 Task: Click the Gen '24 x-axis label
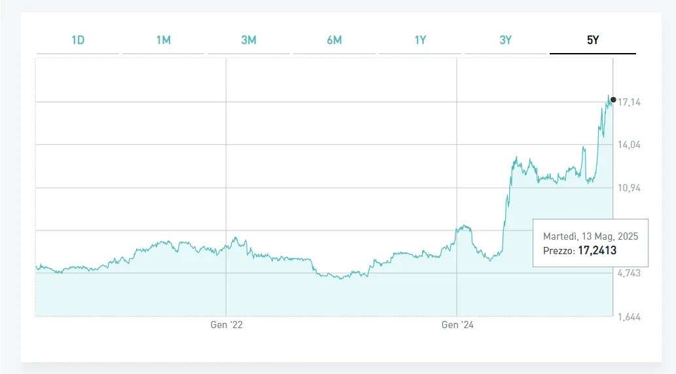pos(457,325)
